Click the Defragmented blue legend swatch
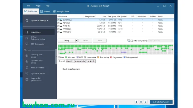Image resolution: width=193 pixels, height=108 pixels. 125,57
